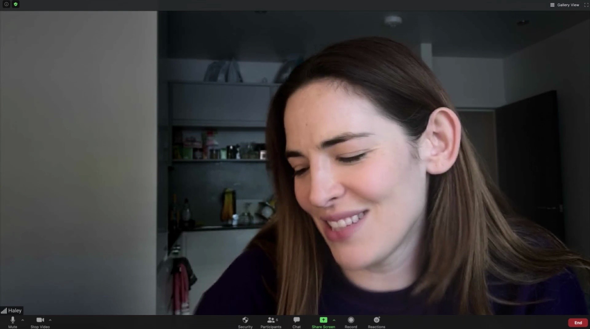The image size is (590, 329).
Task: Click the green encryption shield icon
Action: (x=16, y=4)
